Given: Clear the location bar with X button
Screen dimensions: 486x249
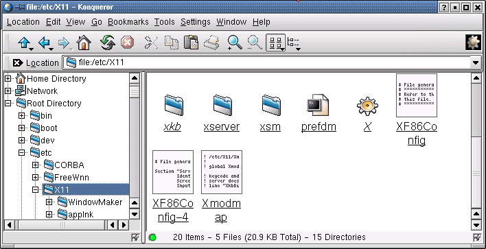Looking at the screenshot, I should pyautogui.click(x=19, y=63).
